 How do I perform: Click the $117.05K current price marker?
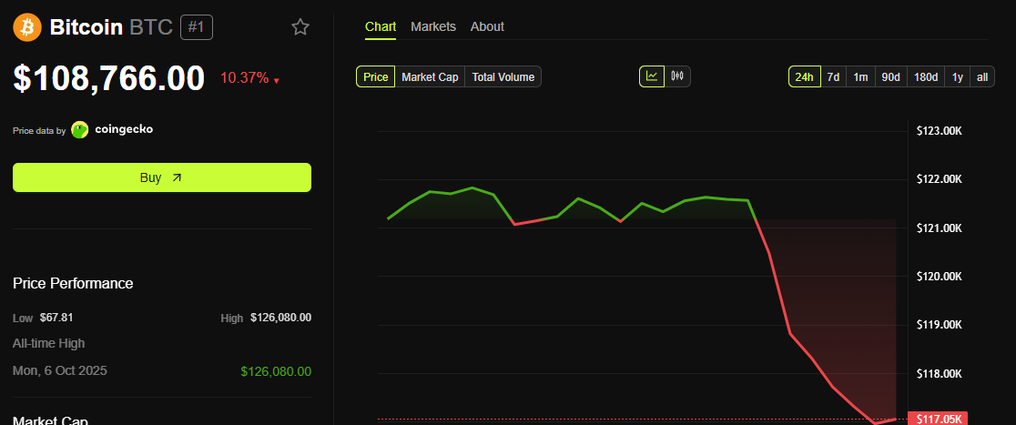(x=938, y=419)
